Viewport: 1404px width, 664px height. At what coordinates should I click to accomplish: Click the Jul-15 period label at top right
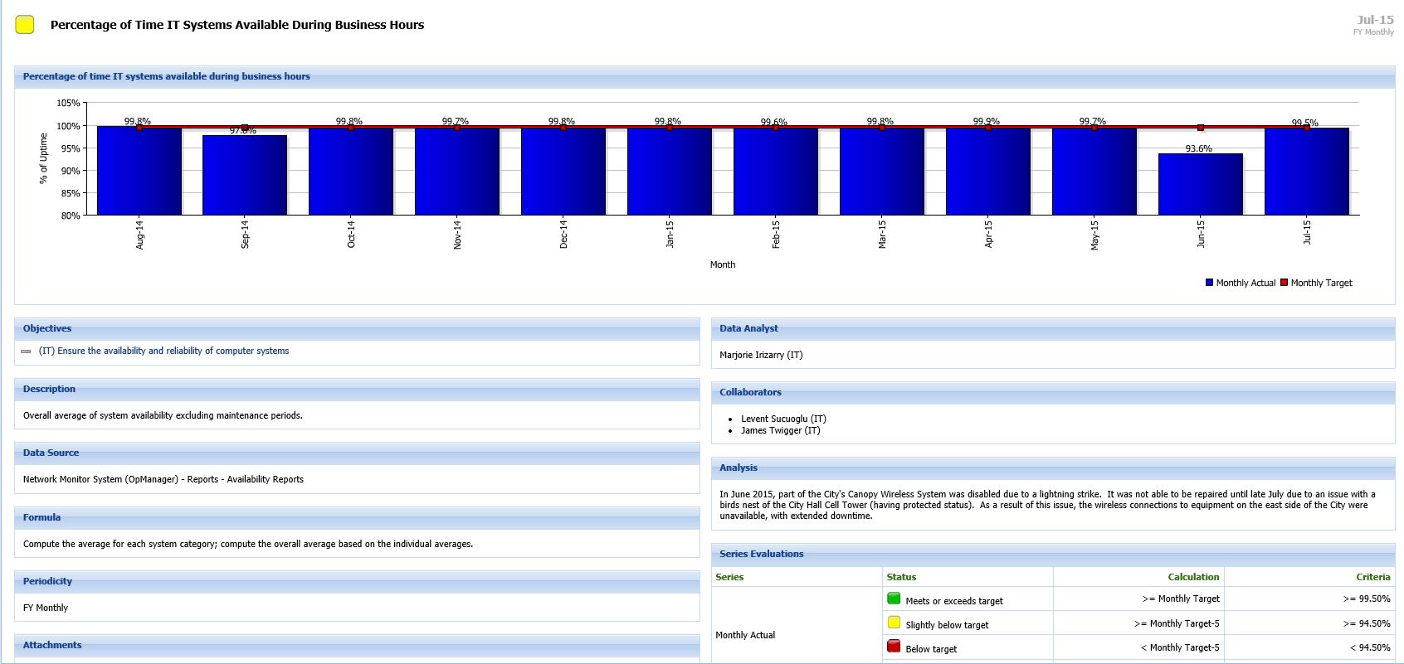pos(1375,20)
